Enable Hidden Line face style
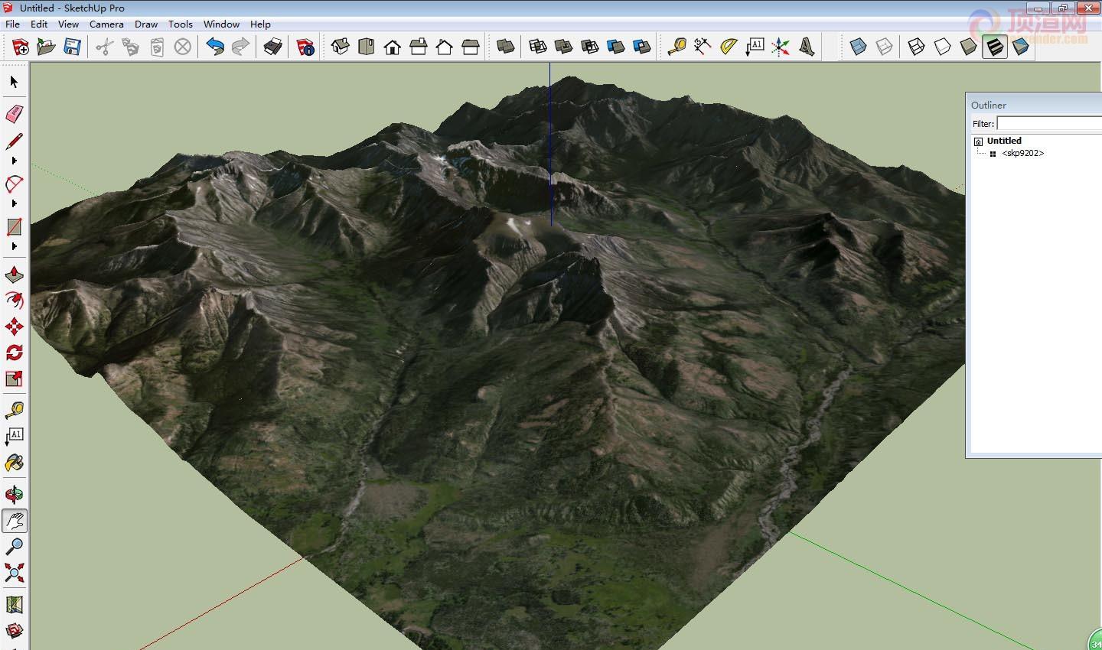 click(943, 47)
